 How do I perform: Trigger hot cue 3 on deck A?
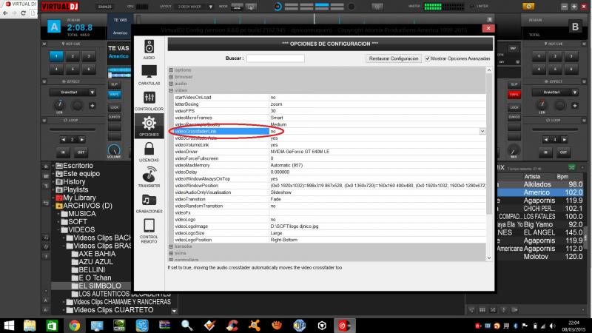click(x=89, y=56)
